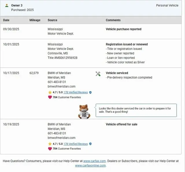
Task: Click the star rating icon in 10/17/2025 entry
Action: pos(50,92)
